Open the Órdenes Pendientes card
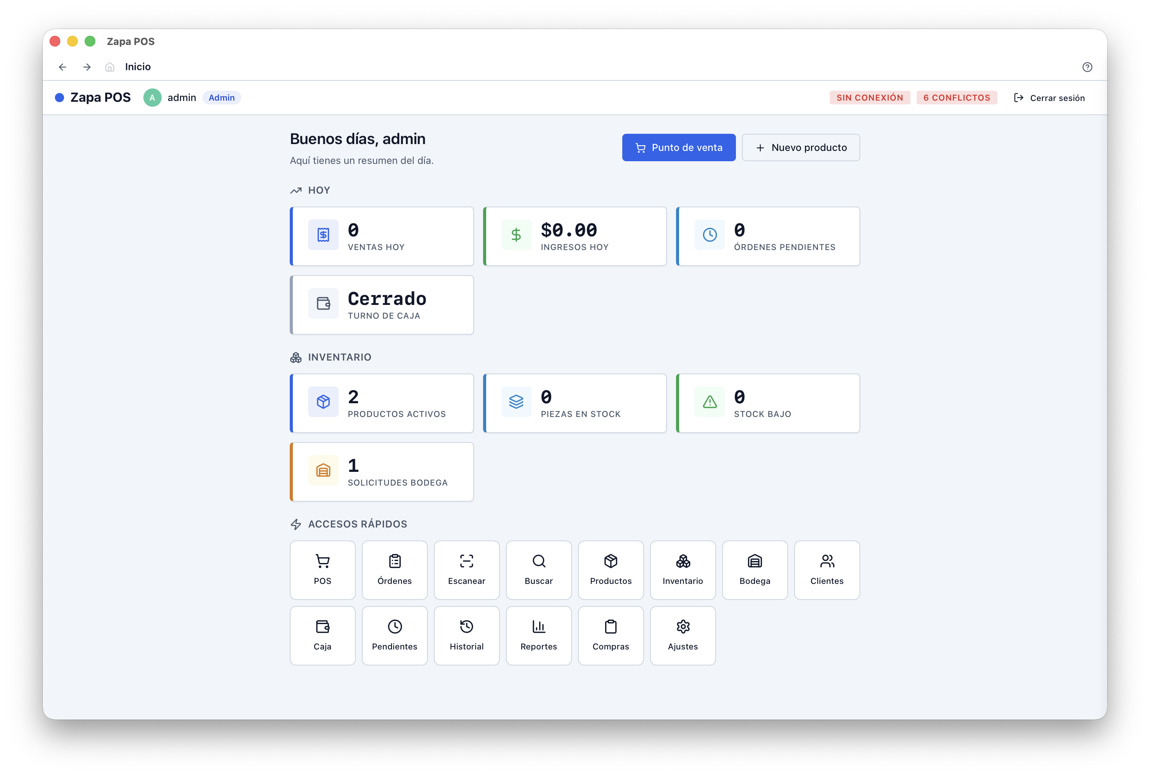The image size is (1150, 776). pos(768,236)
